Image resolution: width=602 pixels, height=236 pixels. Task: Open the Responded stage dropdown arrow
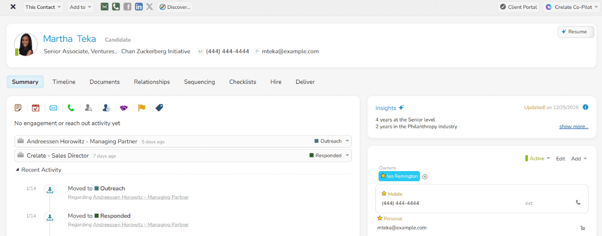pos(347,156)
